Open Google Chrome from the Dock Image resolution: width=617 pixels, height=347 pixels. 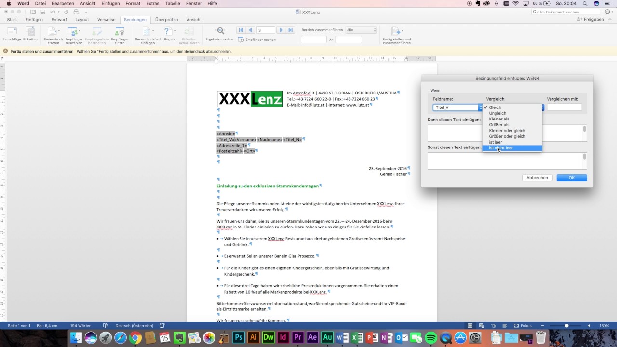(135, 337)
